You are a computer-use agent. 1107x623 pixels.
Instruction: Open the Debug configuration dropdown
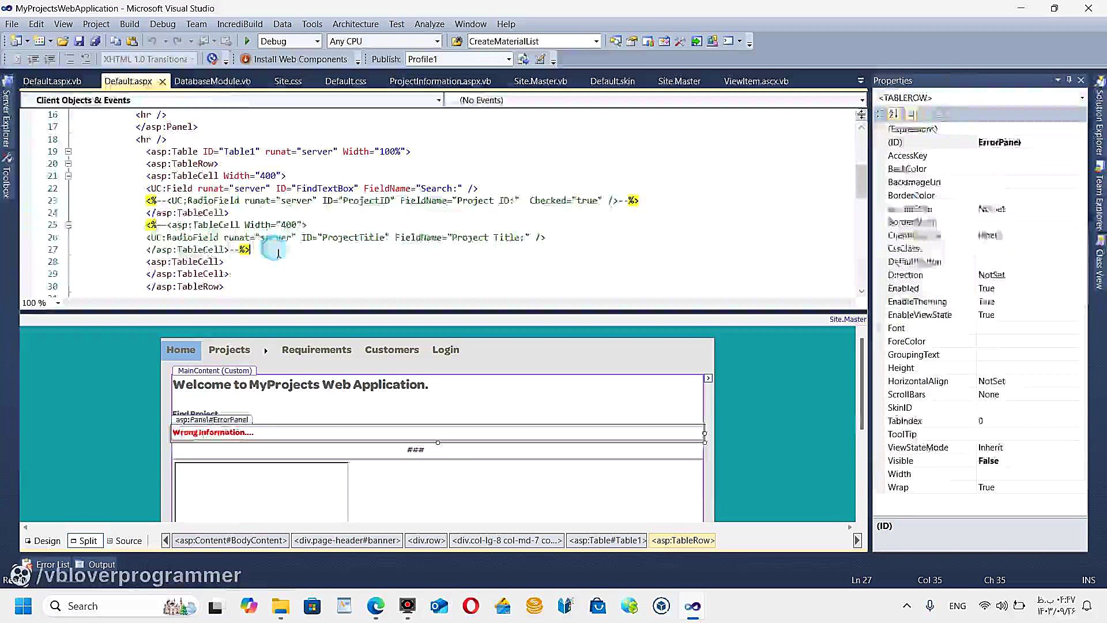317,41
